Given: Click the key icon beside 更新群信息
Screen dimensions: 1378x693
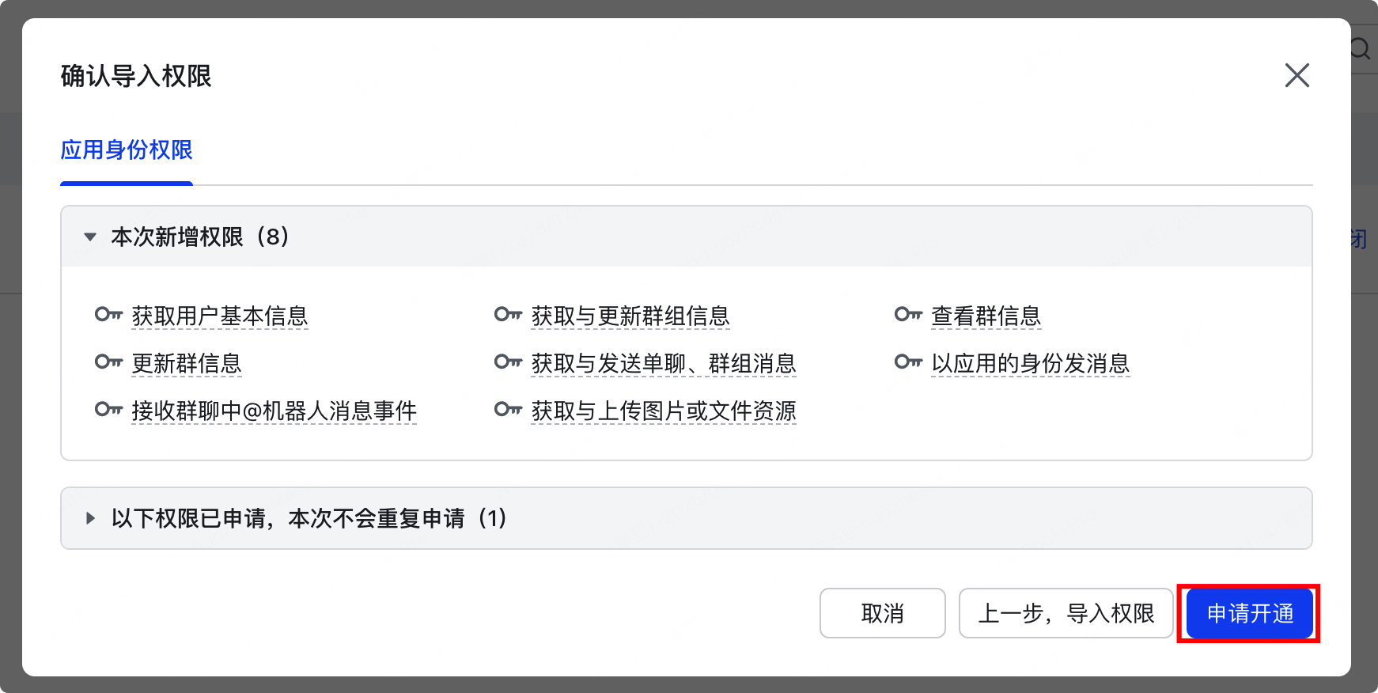Looking at the screenshot, I should (108, 362).
